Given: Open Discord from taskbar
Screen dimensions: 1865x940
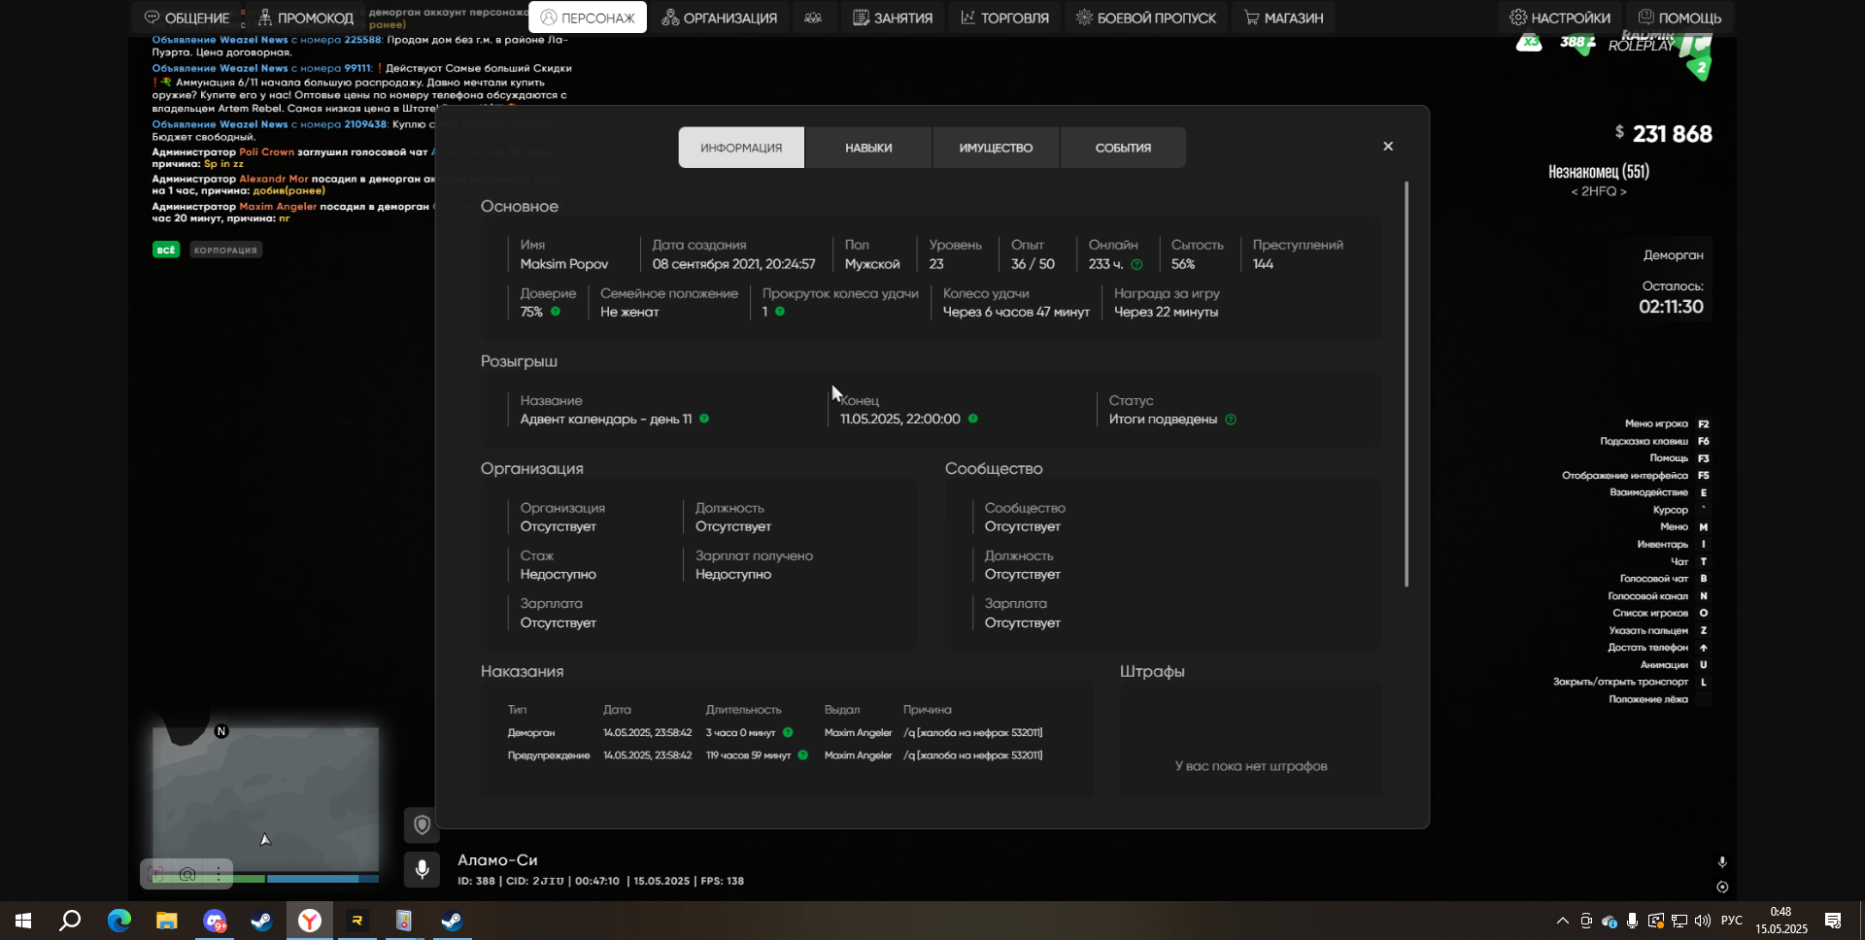Looking at the screenshot, I should 215,921.
